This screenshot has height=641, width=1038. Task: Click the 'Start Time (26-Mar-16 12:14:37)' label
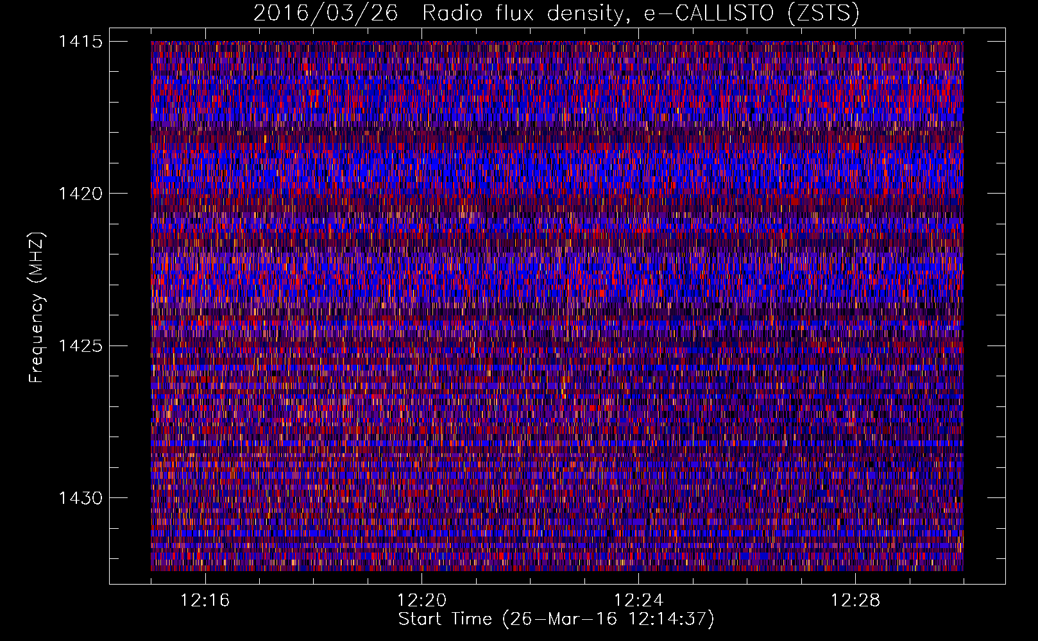pyautogui.click(x=556, y=619)
